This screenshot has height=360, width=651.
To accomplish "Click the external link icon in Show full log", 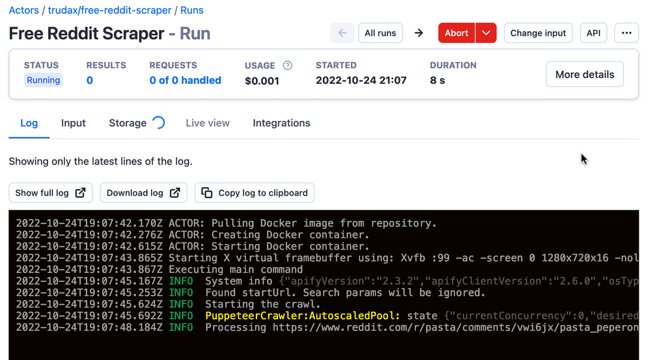I will [81, 192].
